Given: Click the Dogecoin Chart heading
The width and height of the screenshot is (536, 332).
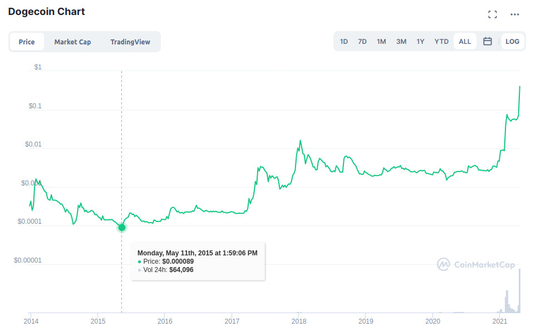Looking at the screenshot, I should click(47, 12).
